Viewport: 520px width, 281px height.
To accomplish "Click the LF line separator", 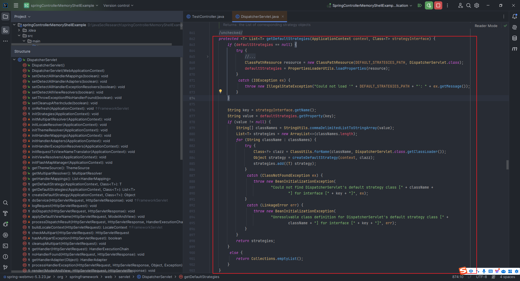I will (x=470, y=277).
